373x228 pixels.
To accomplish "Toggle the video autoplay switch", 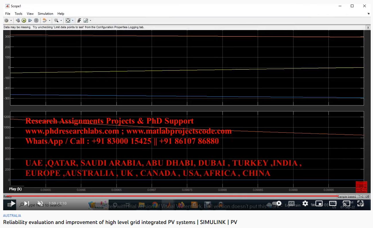I will (x=277, y=204).
